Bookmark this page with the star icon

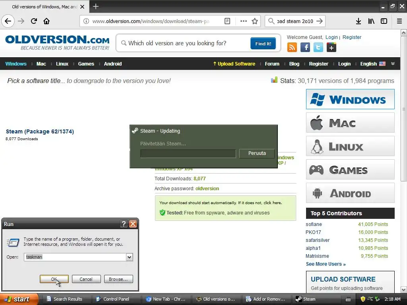255,21
